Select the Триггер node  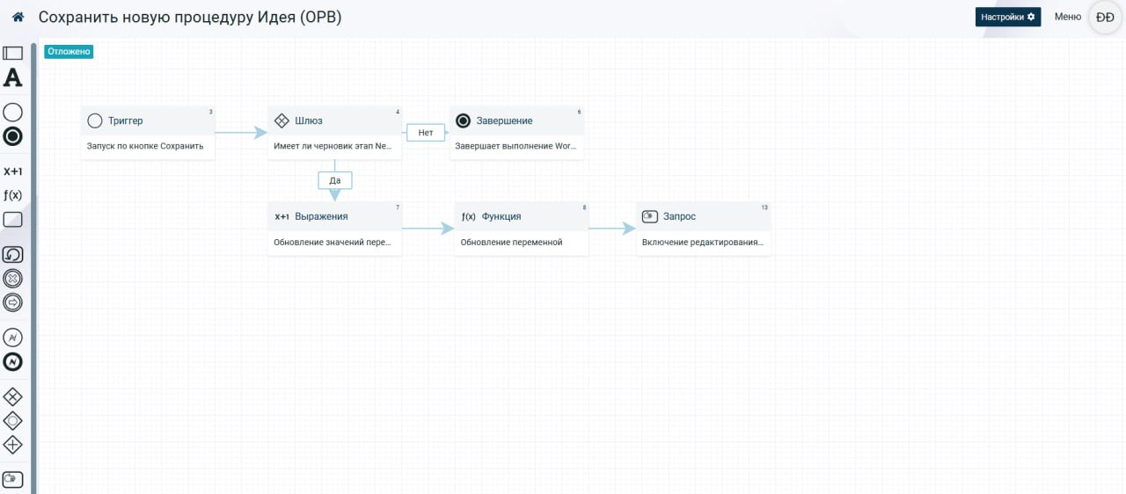(x=148, y=133)
